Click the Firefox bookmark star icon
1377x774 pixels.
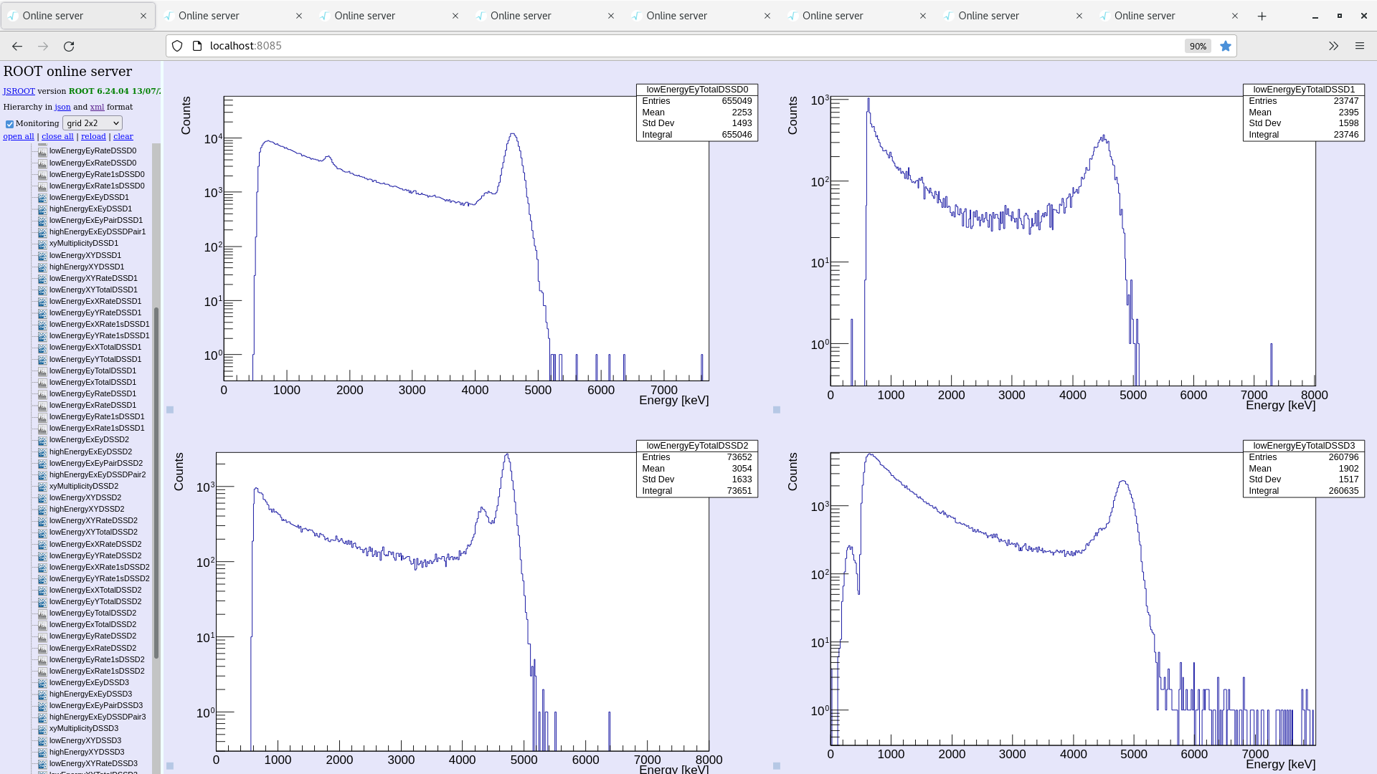click(x=1226, y=46)
